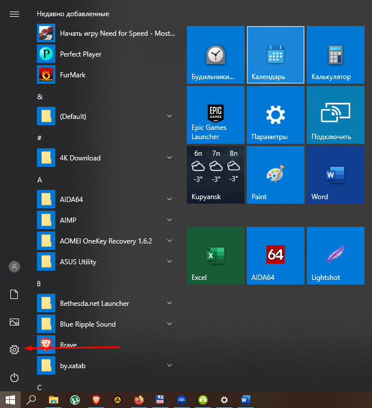Open the Подключить tile
Viewport: 372px width, 408px height.
(336, 115)
